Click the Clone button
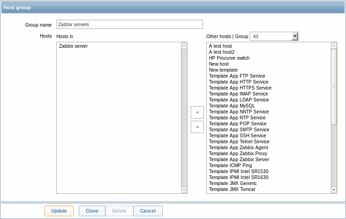Viewport: 346px width, 219px height. 92,211
